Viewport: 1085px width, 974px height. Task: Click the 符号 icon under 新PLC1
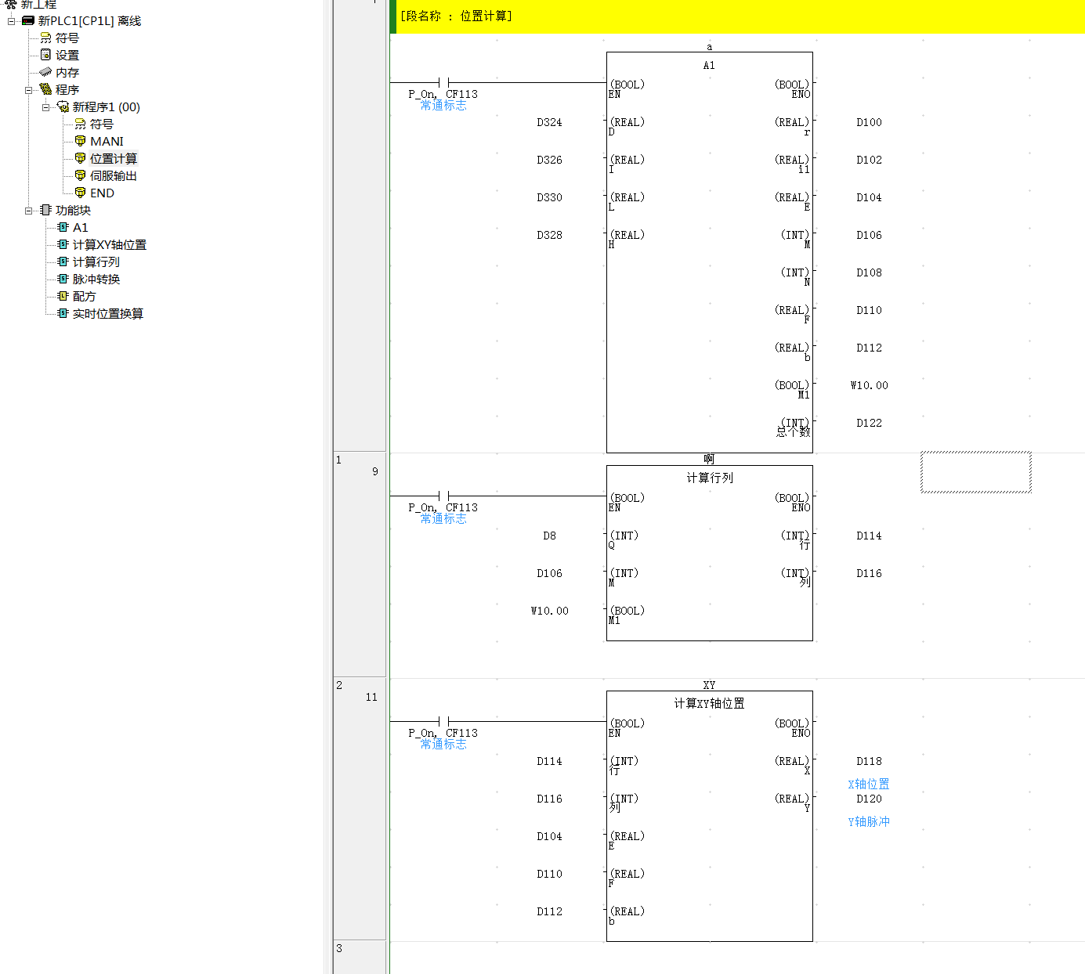point(46,38)
